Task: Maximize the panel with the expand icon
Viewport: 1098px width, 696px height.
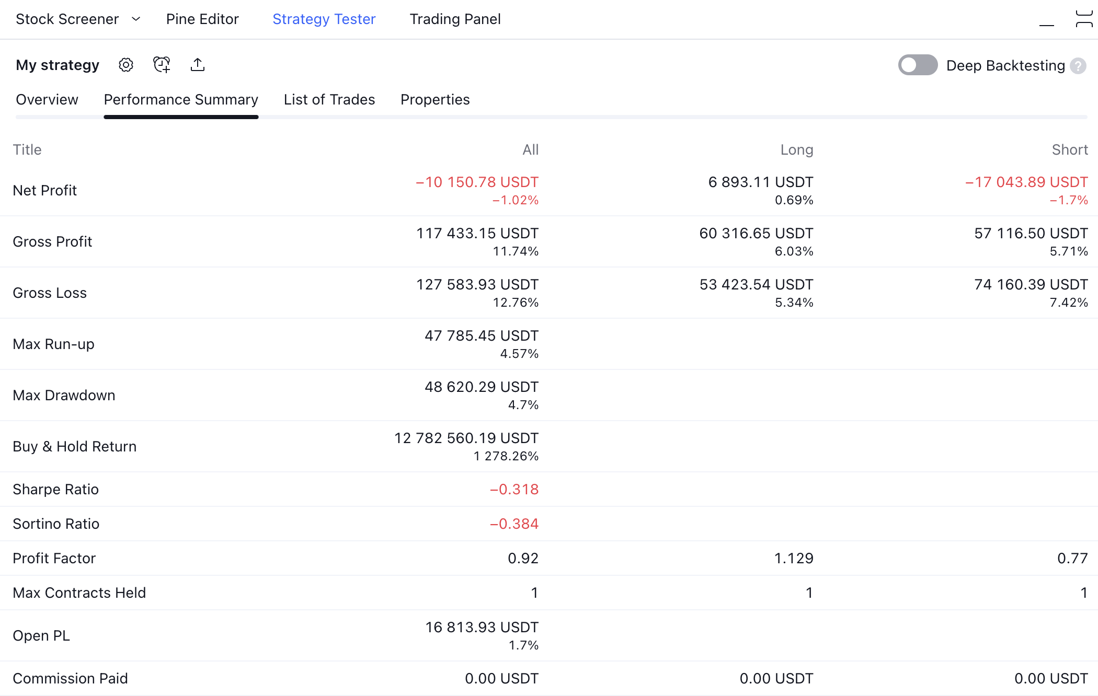Action: [x=1084, y=19]
